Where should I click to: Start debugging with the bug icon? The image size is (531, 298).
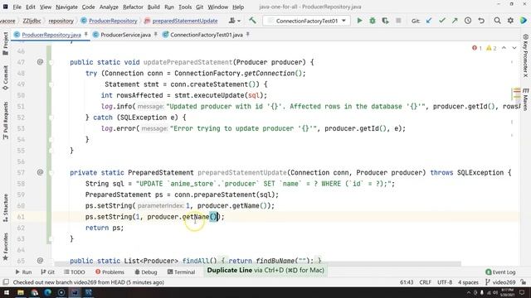click(373, 21)
